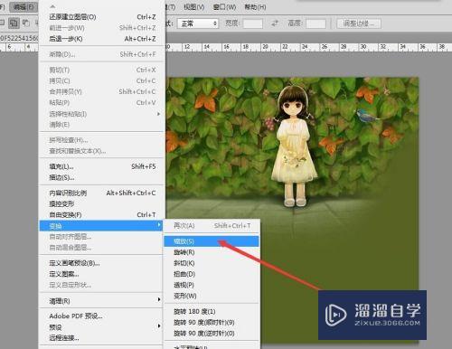Expand the 预设 submenu
452x349 pixels.
(x=102, y=326)
